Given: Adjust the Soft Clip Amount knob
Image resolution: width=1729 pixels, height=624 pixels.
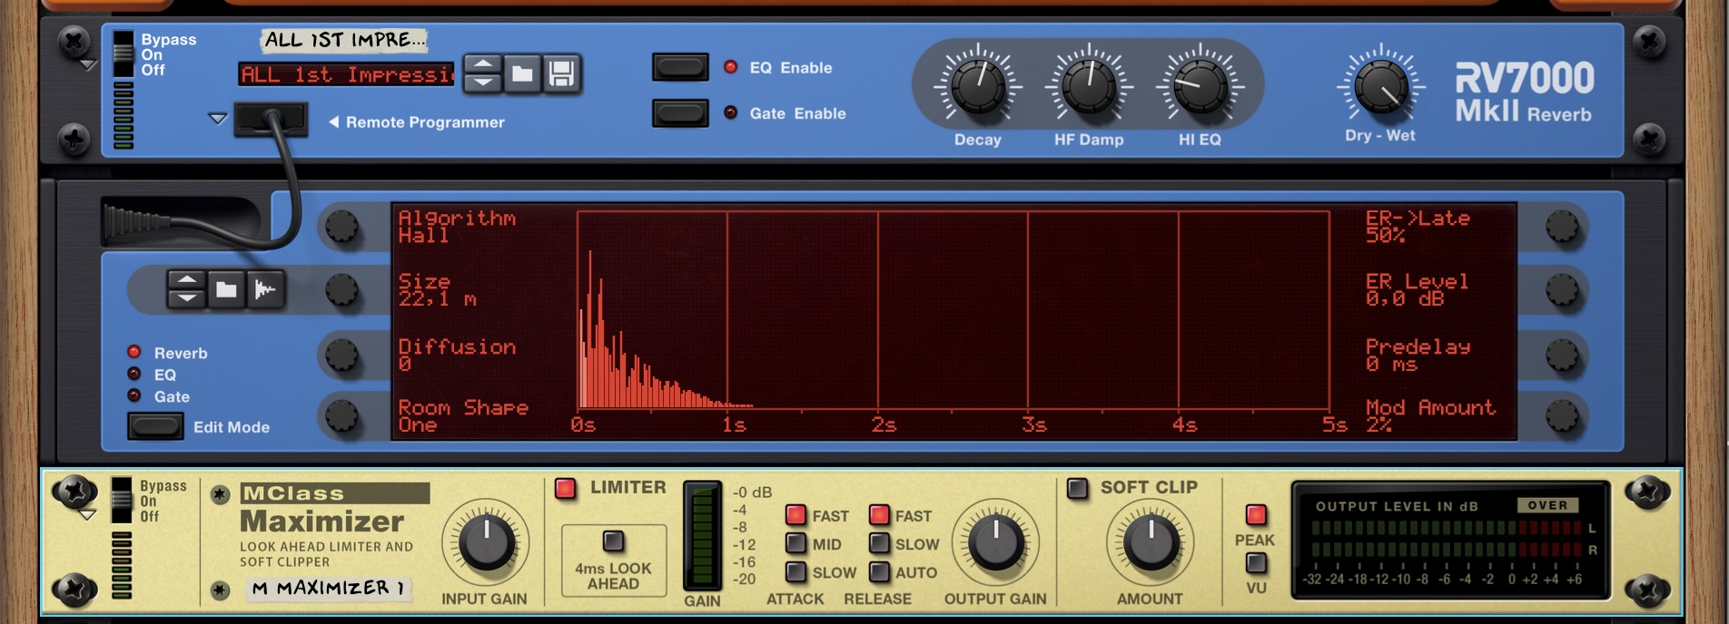Looking at the screenshot, I should pyautogui.click(x=1151, y=542).
